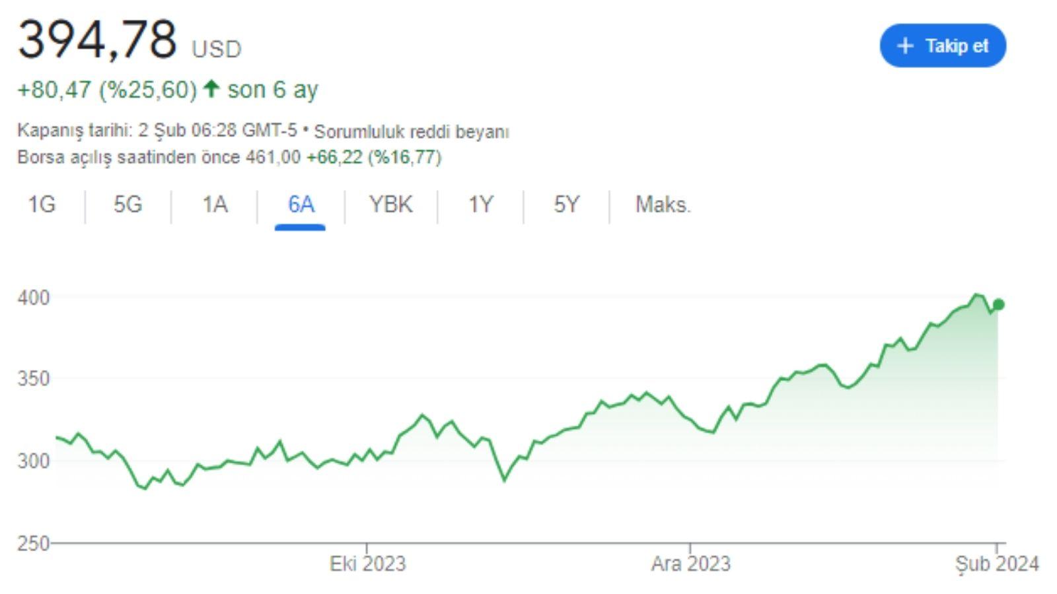
Task: Click the plus icon in Takip et
Action: tap(904, 46)
